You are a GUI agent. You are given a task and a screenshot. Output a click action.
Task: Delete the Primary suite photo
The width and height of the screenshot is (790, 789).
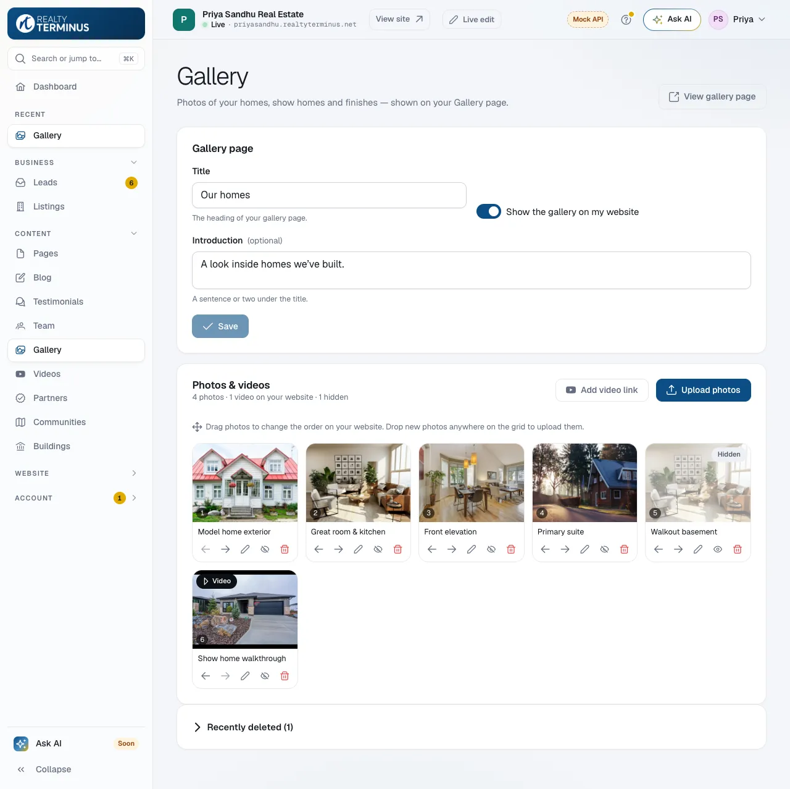(624, 549)
